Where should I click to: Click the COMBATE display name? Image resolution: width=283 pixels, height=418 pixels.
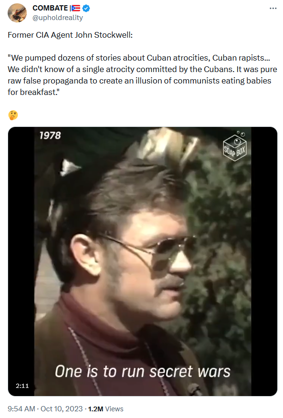pyautogui.click(x=50, y=8)
